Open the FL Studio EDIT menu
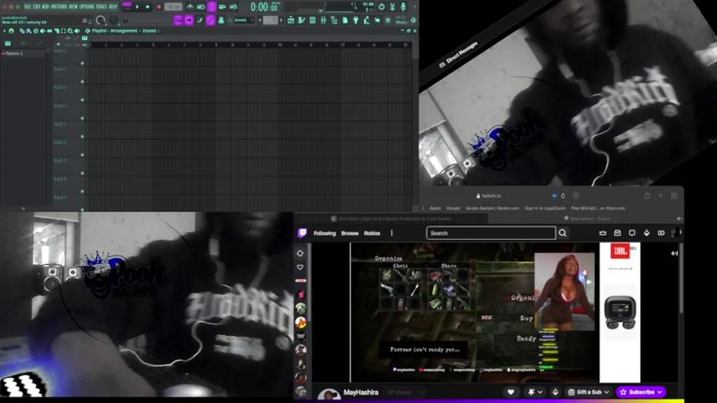Viewport: 717px width, 403px height. [36, 6]
